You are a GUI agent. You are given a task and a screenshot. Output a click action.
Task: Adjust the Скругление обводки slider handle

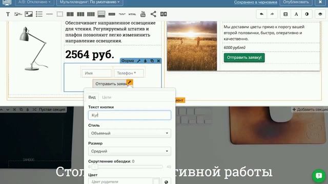(95, 167)
